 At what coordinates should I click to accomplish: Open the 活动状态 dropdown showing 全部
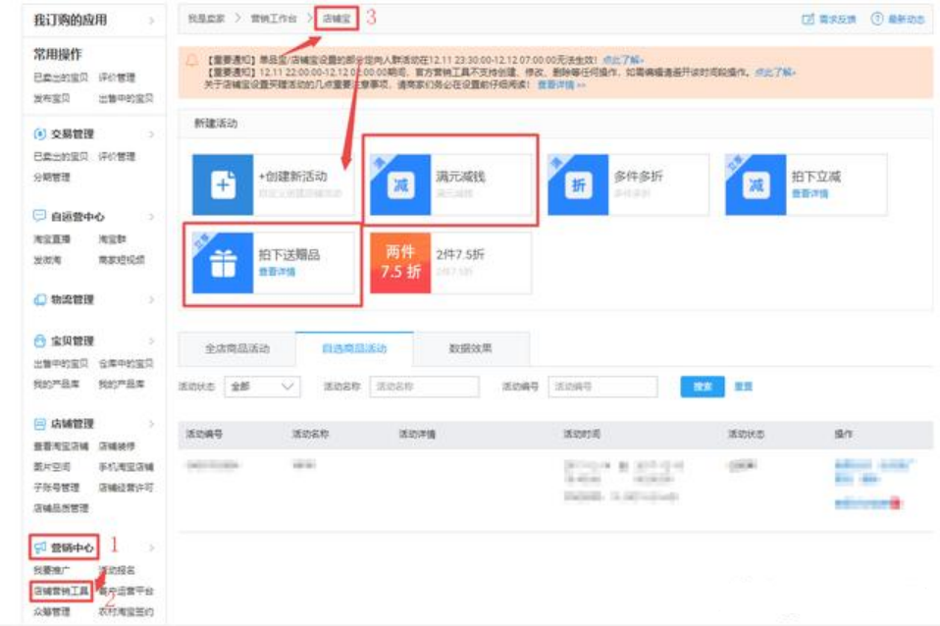click(262, 387)
